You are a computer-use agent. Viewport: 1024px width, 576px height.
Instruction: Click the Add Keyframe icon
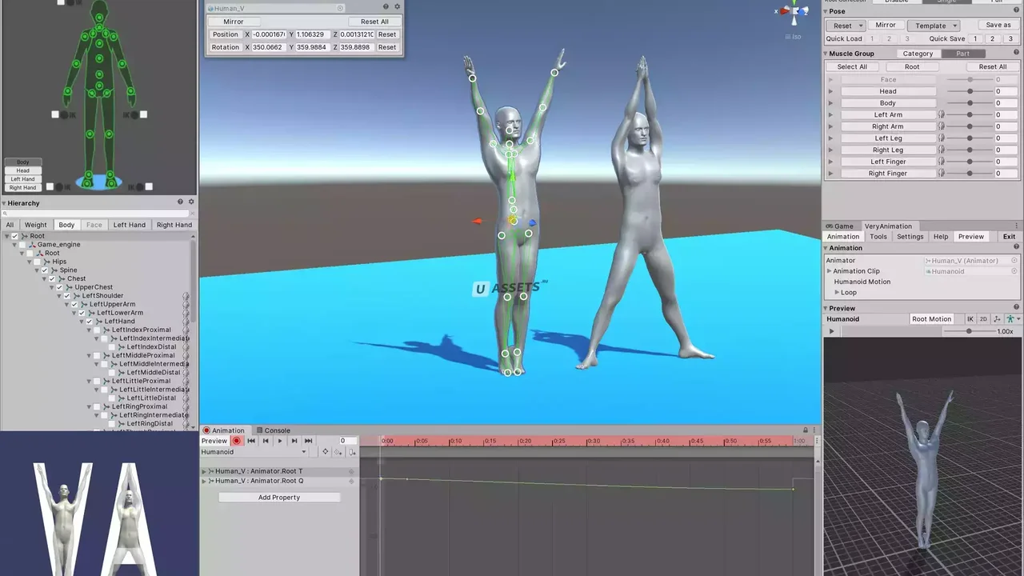[338, 452]
